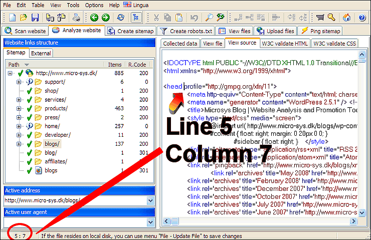
Task: Expand the products/ folder
Action: point(19,108)
